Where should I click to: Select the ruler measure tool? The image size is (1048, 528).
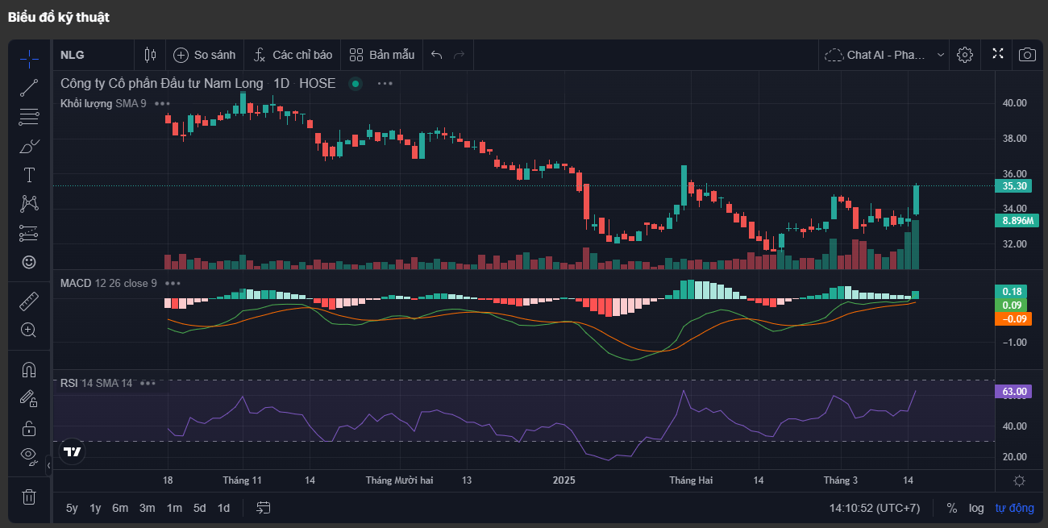pyautogui.click(x=29, y=301)
